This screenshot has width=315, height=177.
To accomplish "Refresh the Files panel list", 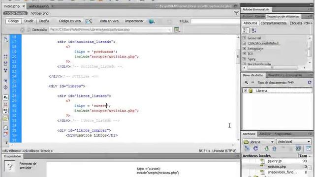I will click(x=255, y=148).
